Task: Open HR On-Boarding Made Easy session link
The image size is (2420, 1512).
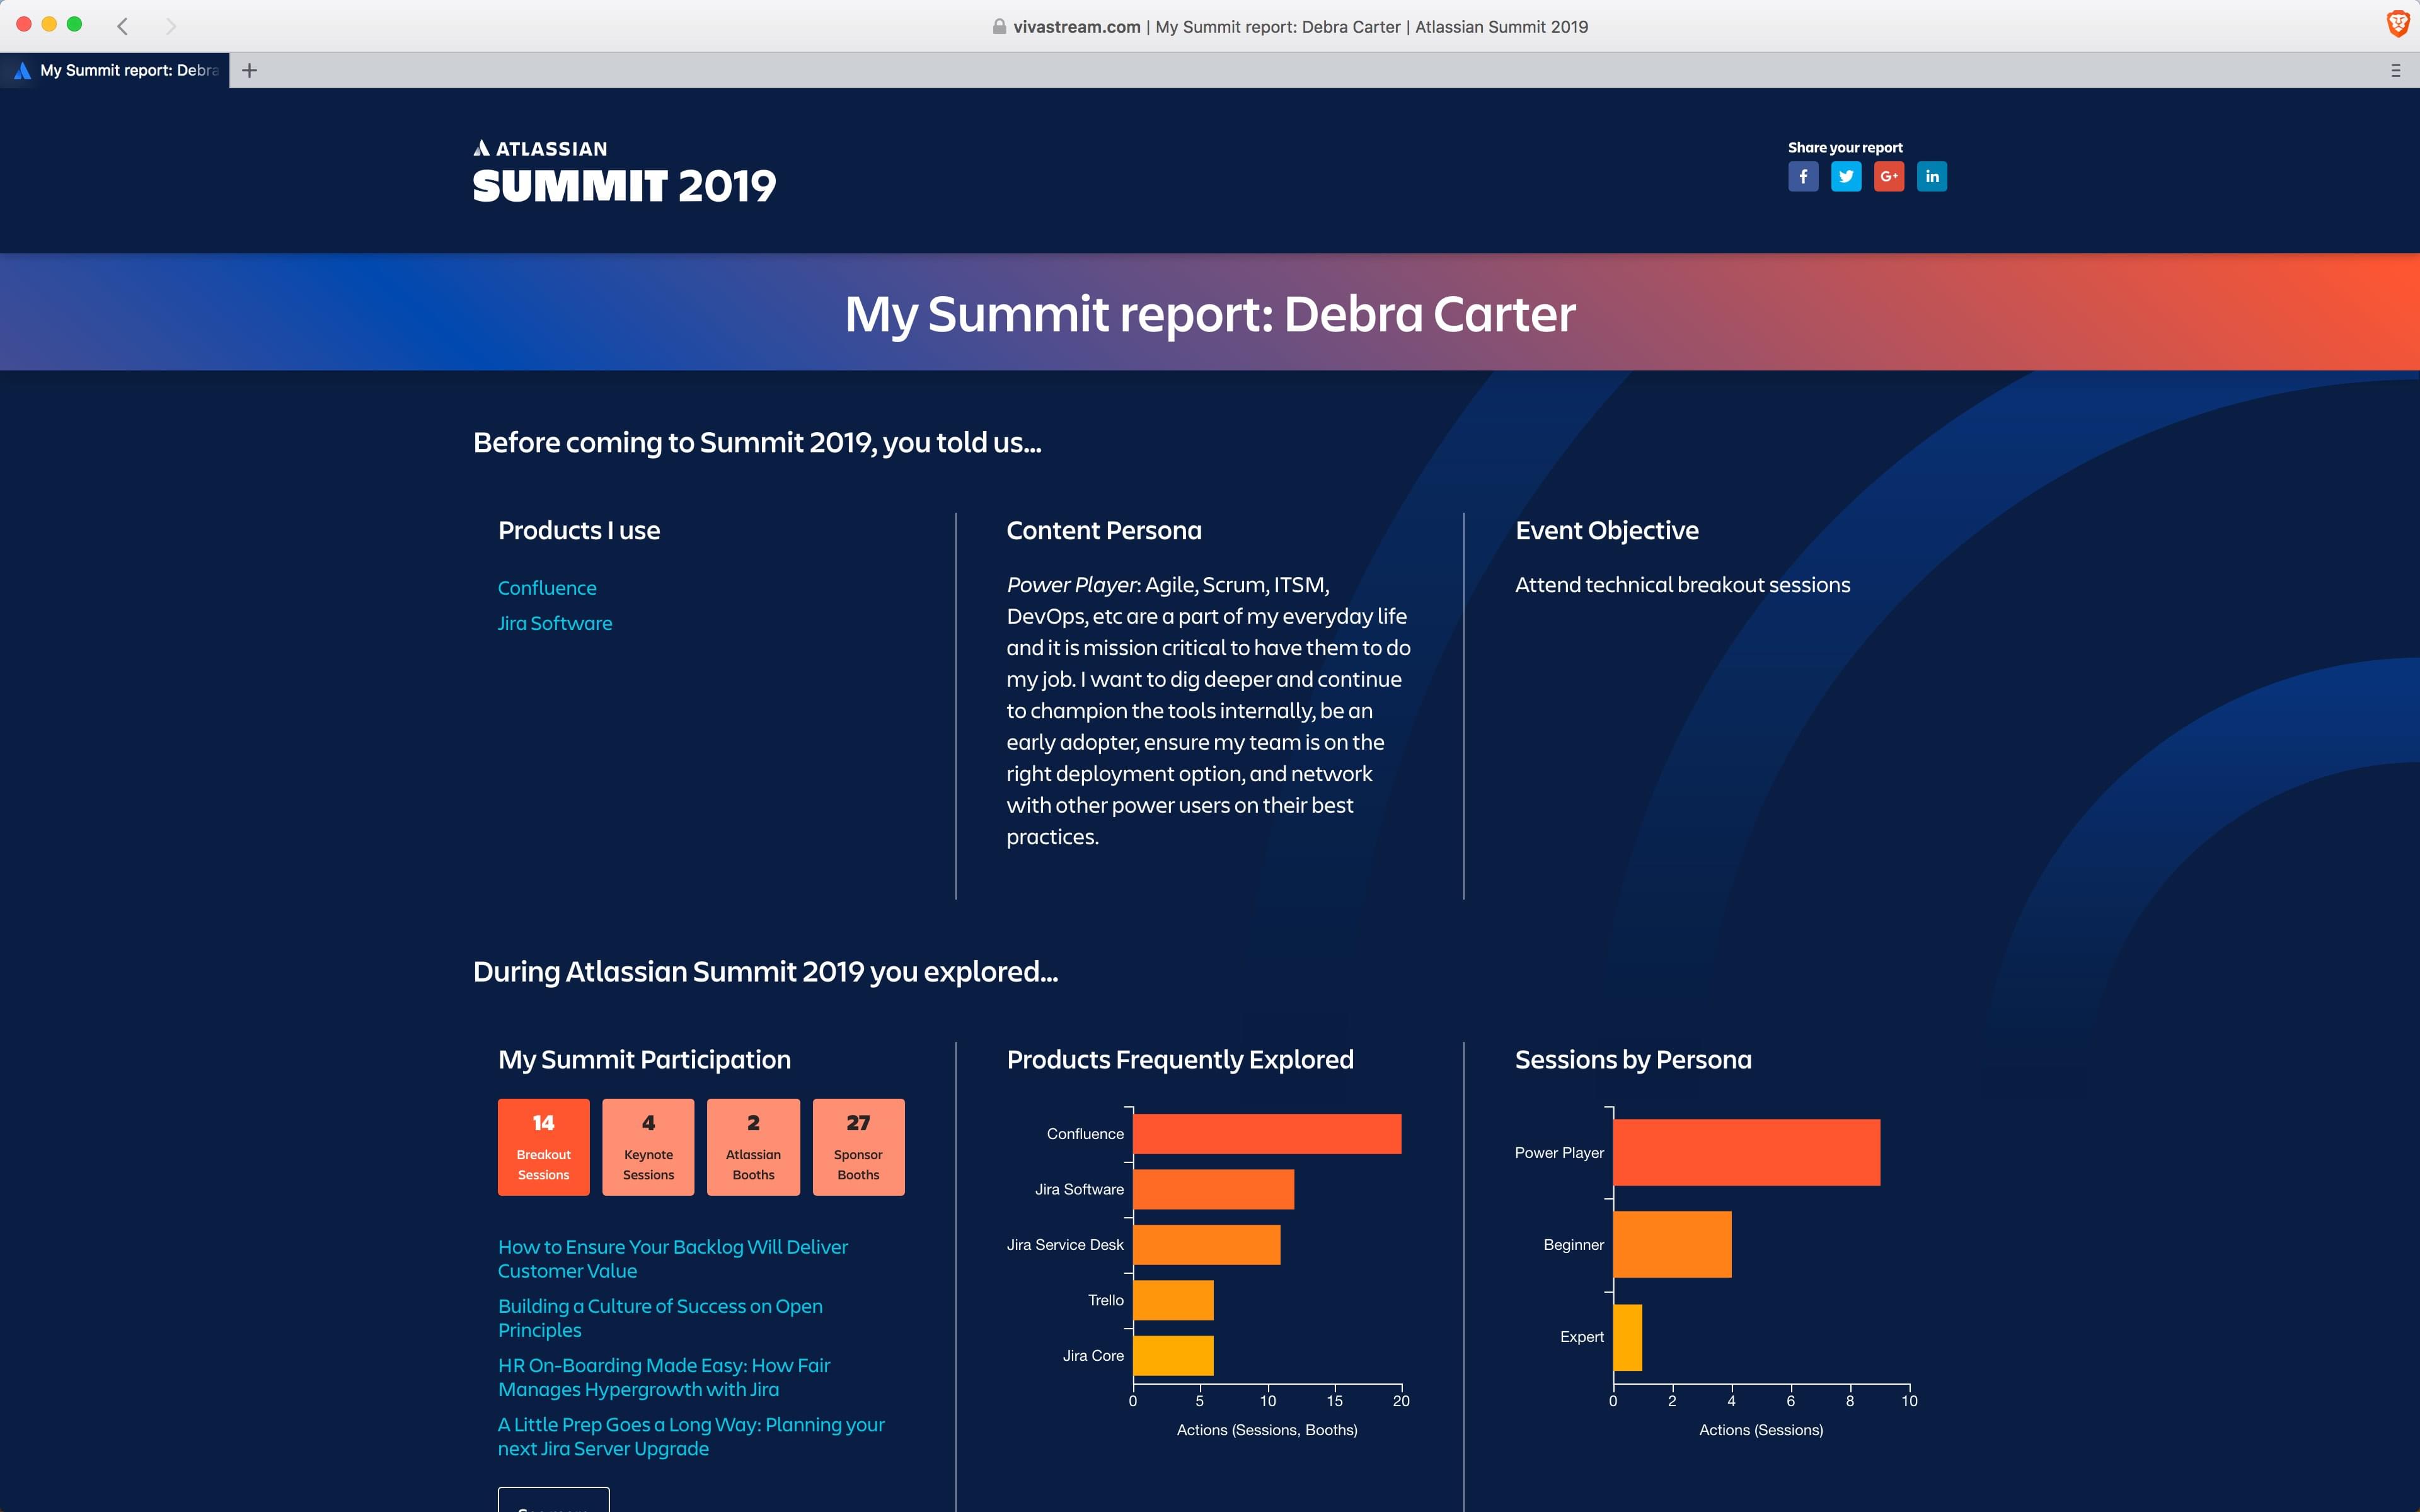Action: [x=664, y=1377]
